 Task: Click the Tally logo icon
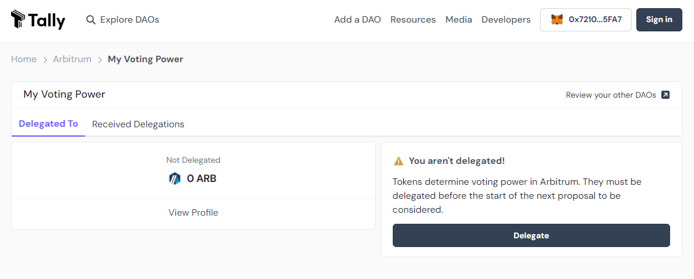(19, 20)
